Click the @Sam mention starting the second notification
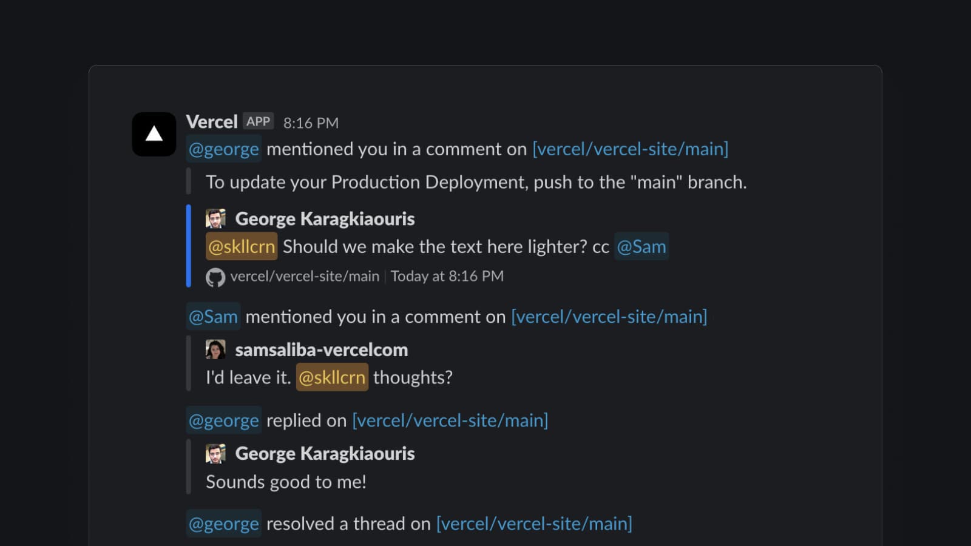 click(x=213, y=317)
